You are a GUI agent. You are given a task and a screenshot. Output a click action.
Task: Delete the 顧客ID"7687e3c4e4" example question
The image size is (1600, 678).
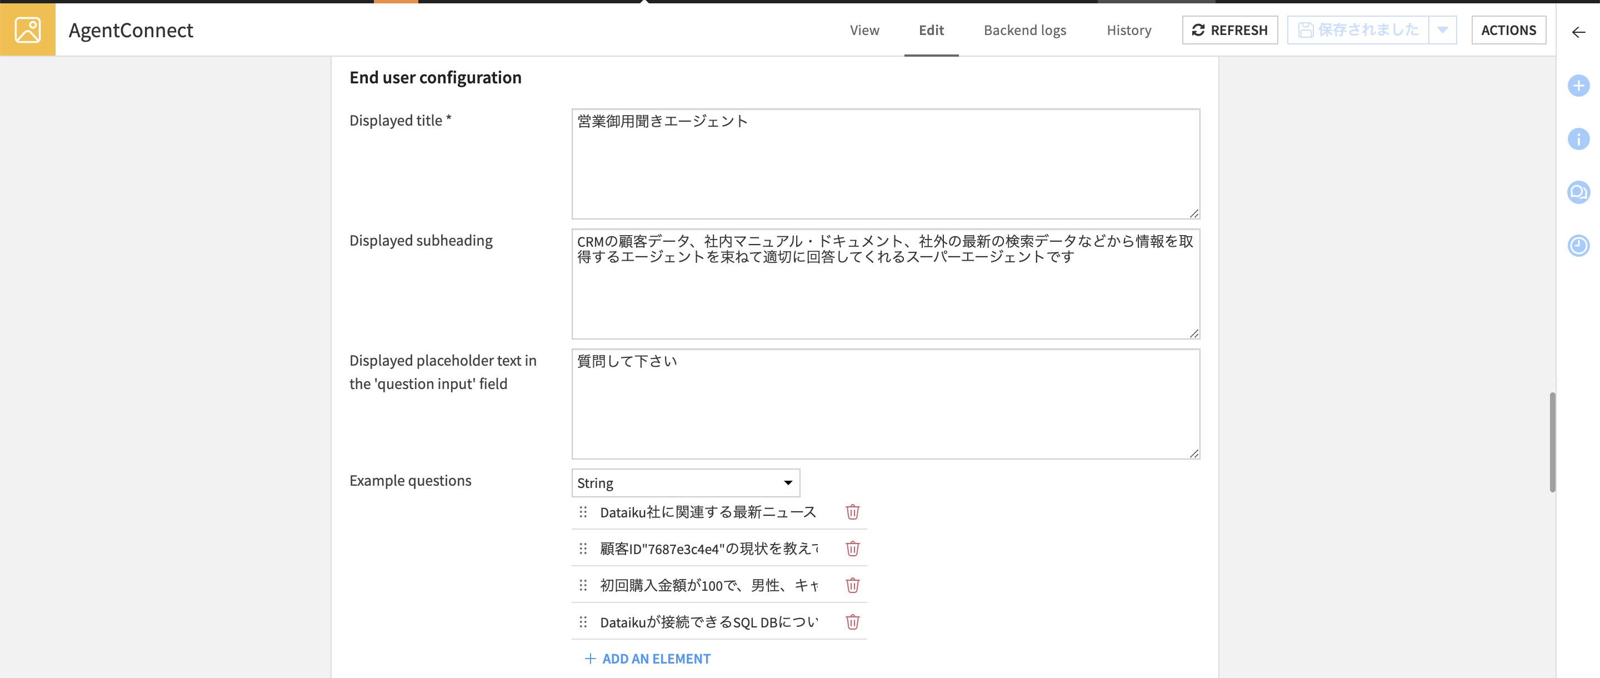coord(852,549)
